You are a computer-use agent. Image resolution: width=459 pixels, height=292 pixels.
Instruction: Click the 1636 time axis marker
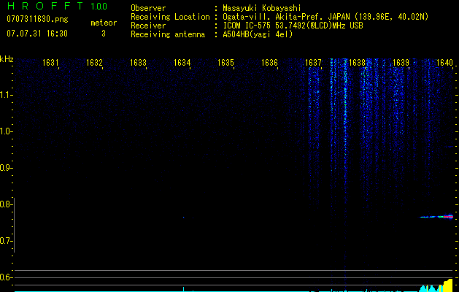click(x=269, y=63)
